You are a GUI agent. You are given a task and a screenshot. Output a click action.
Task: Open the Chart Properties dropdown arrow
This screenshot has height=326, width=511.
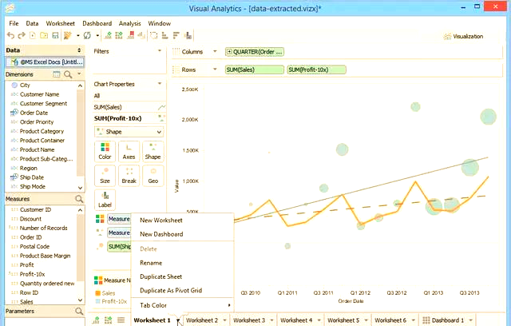click(x=160, y=84)
